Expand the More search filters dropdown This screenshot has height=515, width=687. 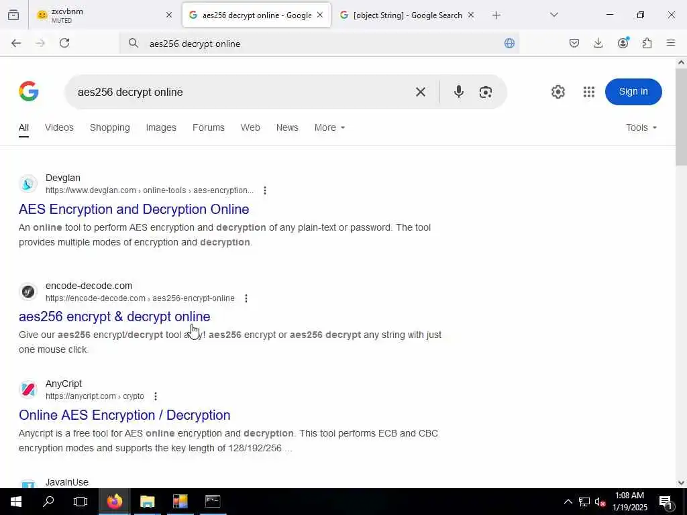click(x=329, y=127)
